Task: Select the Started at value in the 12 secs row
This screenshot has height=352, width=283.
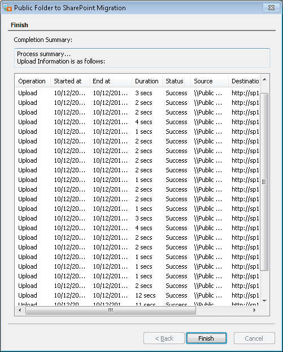Action: pos(69,295)
